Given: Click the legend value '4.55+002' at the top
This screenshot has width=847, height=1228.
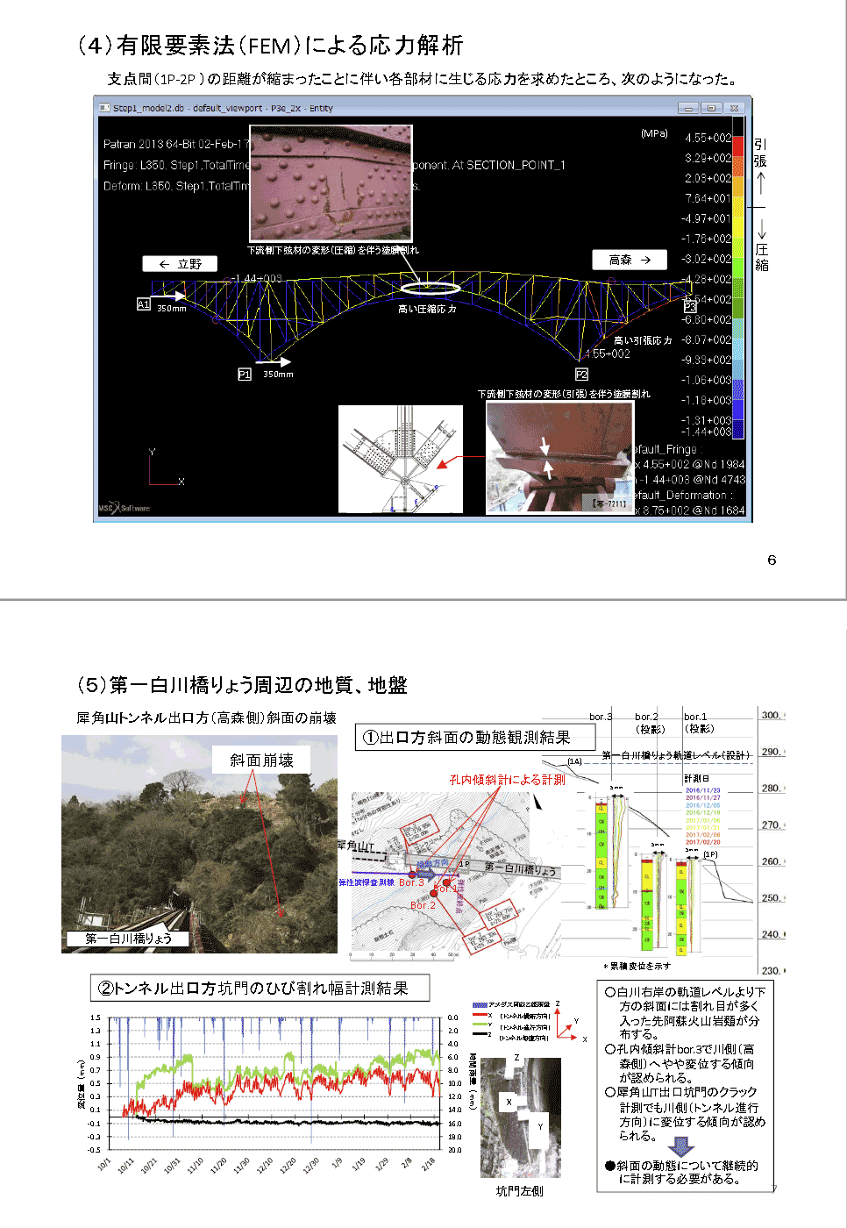Looking at the screenshot, I should (708, 138).
